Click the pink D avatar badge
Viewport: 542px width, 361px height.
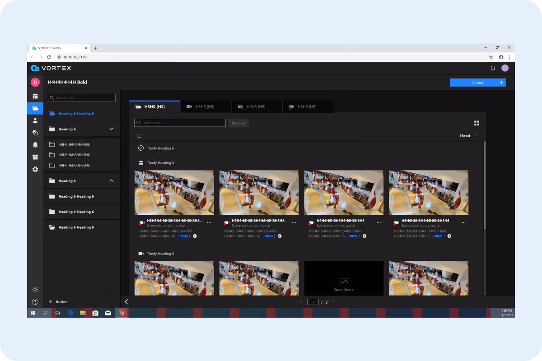click(35, 82)
